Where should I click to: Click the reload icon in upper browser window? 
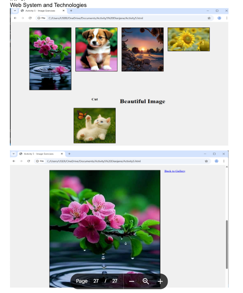tap(30, 18)
